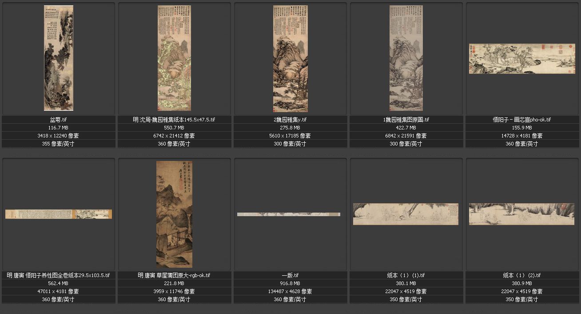The height and width of the screenshot is (314, 581).
Task: Click the 916.8 MB file size field
Action: coord(290,283)
